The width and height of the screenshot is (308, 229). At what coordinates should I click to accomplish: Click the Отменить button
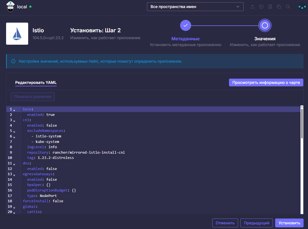[x=225, y=223]
